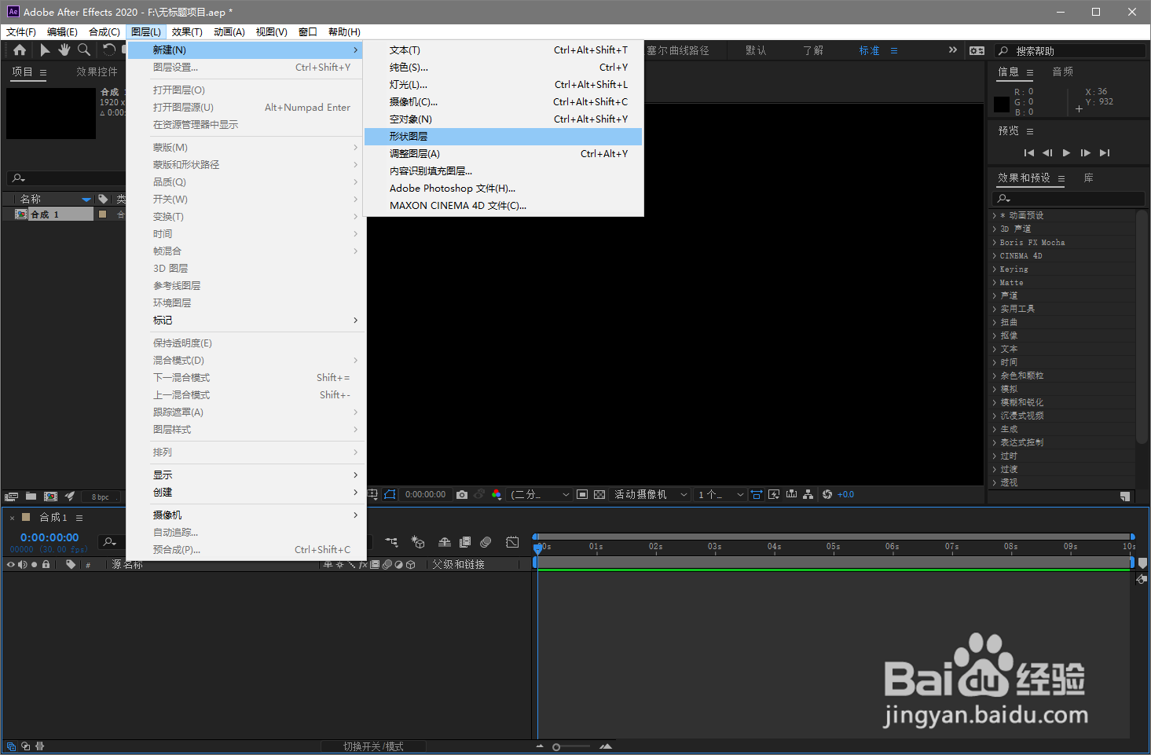Viewport: 1151px width, 755px height.
Task: Select the Hand tool
Action: [x=64, y=50]
